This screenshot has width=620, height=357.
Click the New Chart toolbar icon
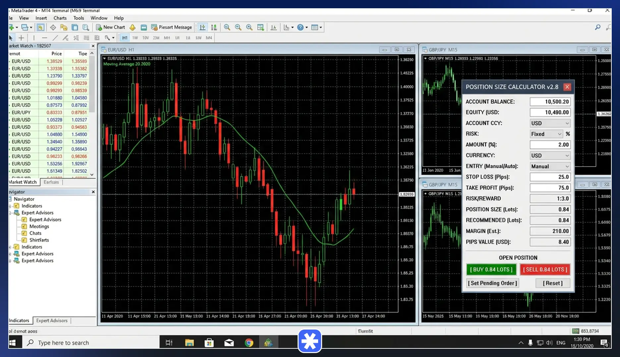110,27
